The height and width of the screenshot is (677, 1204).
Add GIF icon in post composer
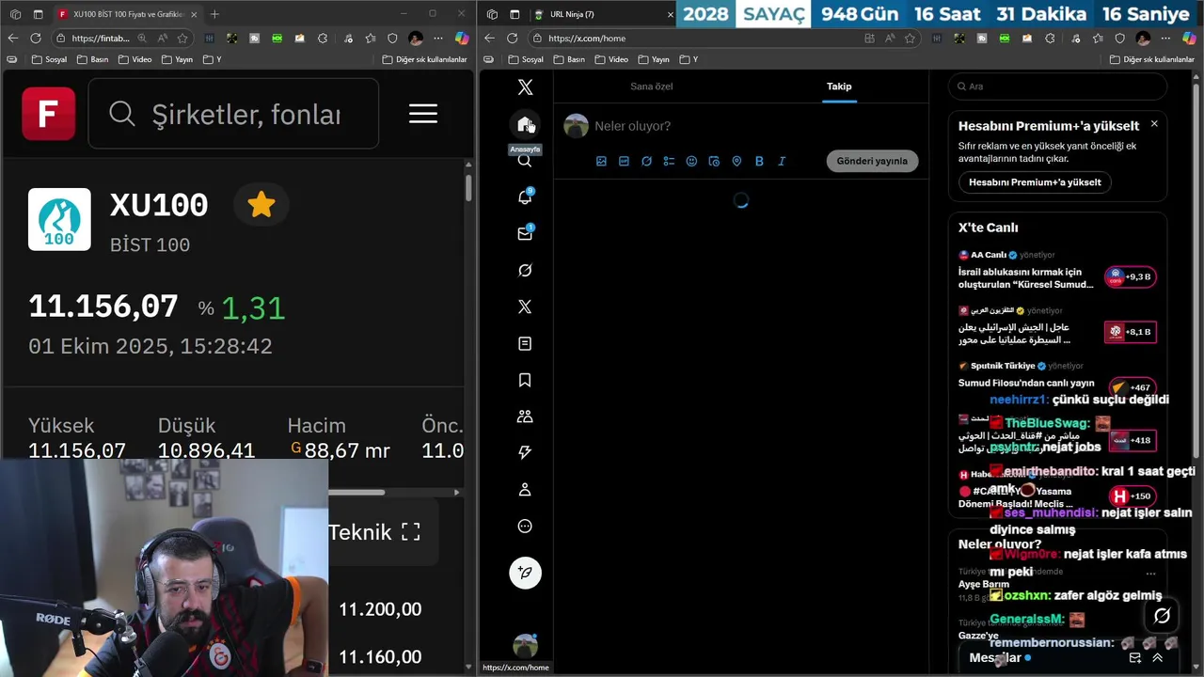point(624,161)
